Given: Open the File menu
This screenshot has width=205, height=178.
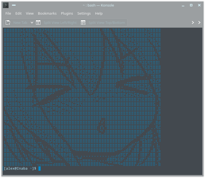Looking at the screenshot, I should (x=8, y=13).
